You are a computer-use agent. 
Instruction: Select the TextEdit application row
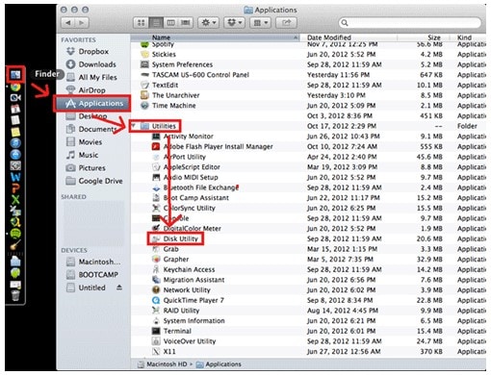click(308, 85)
